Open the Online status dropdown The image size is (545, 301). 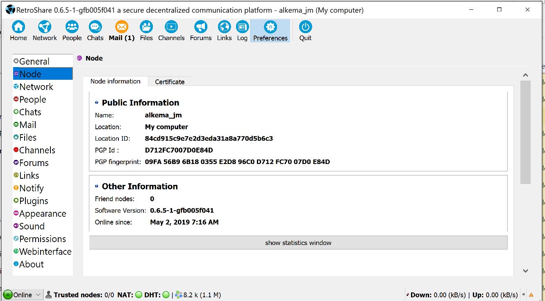[x=23, y=294]
